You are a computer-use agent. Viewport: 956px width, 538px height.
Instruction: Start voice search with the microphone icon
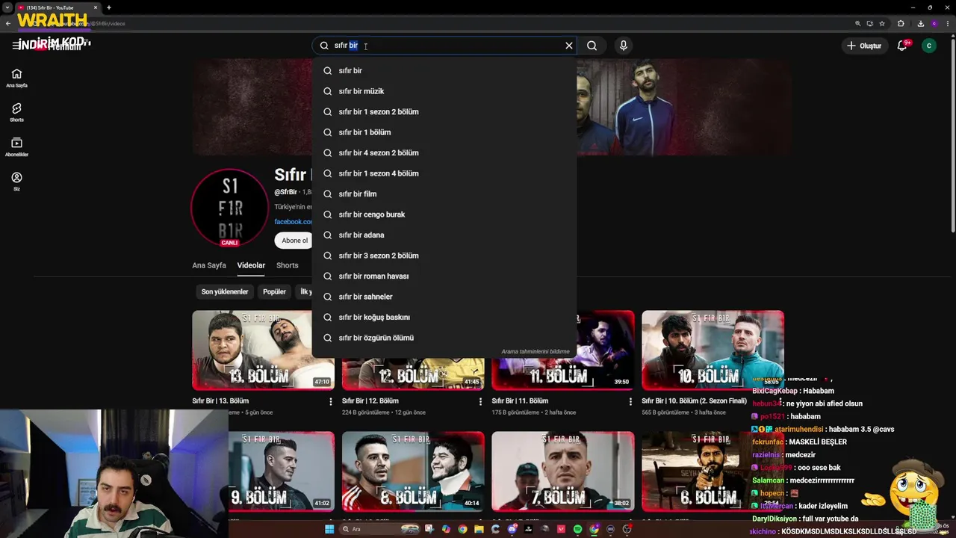tap(624, 46)
